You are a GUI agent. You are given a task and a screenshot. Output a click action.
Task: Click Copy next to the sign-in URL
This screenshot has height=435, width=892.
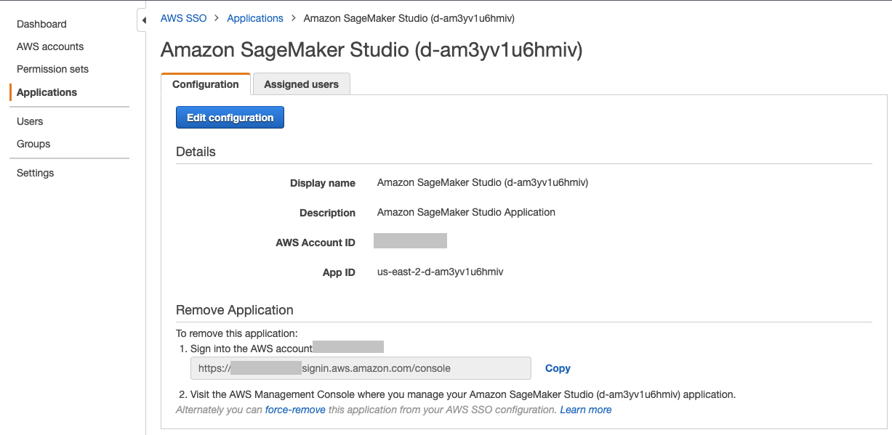click(558, 368)
